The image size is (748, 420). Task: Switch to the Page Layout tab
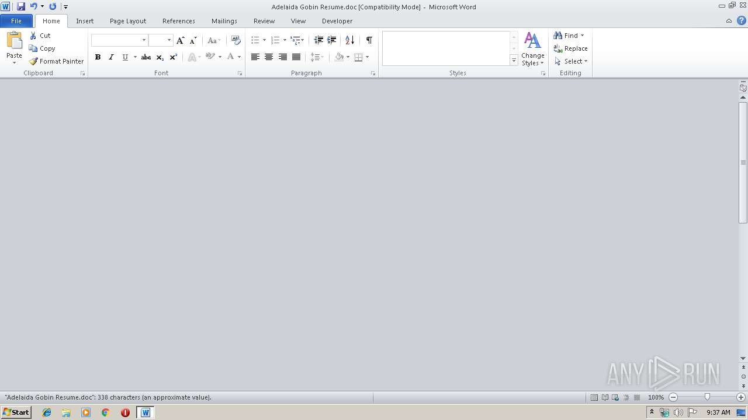(x=128, y=21)
